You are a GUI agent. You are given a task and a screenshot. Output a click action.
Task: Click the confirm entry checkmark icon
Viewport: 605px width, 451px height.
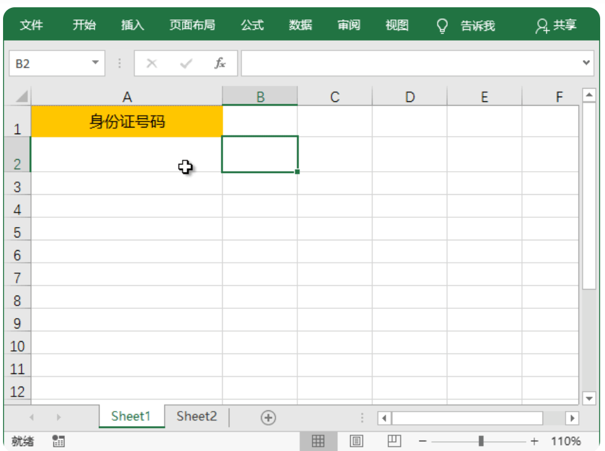186,63
